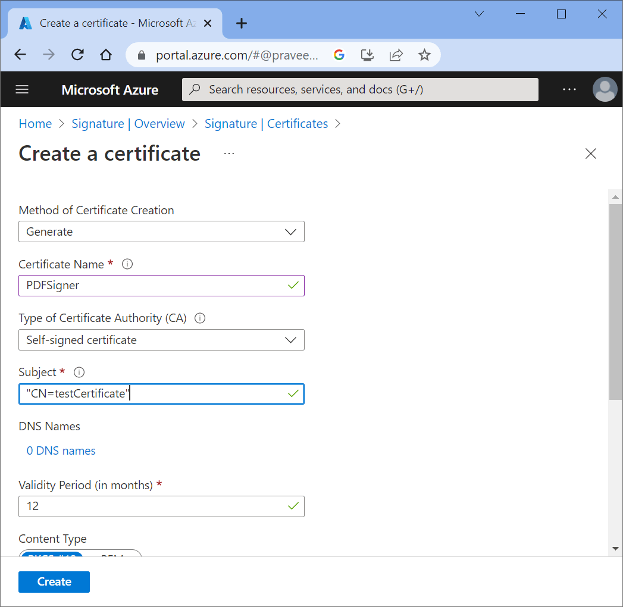This screenshot has width=623, height=607.
Task: Switch to the Signature | Certificates breadcrumb
Action: pos(266,123)
